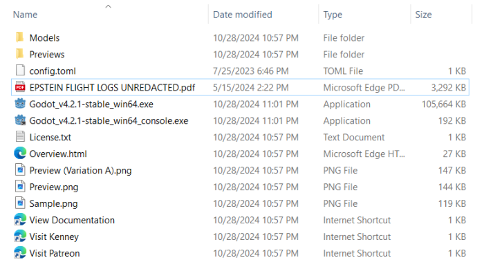The height and width of the screenshot is (278, 484).
Task: Sort files by the Type column header
Action: click(333, 15)
